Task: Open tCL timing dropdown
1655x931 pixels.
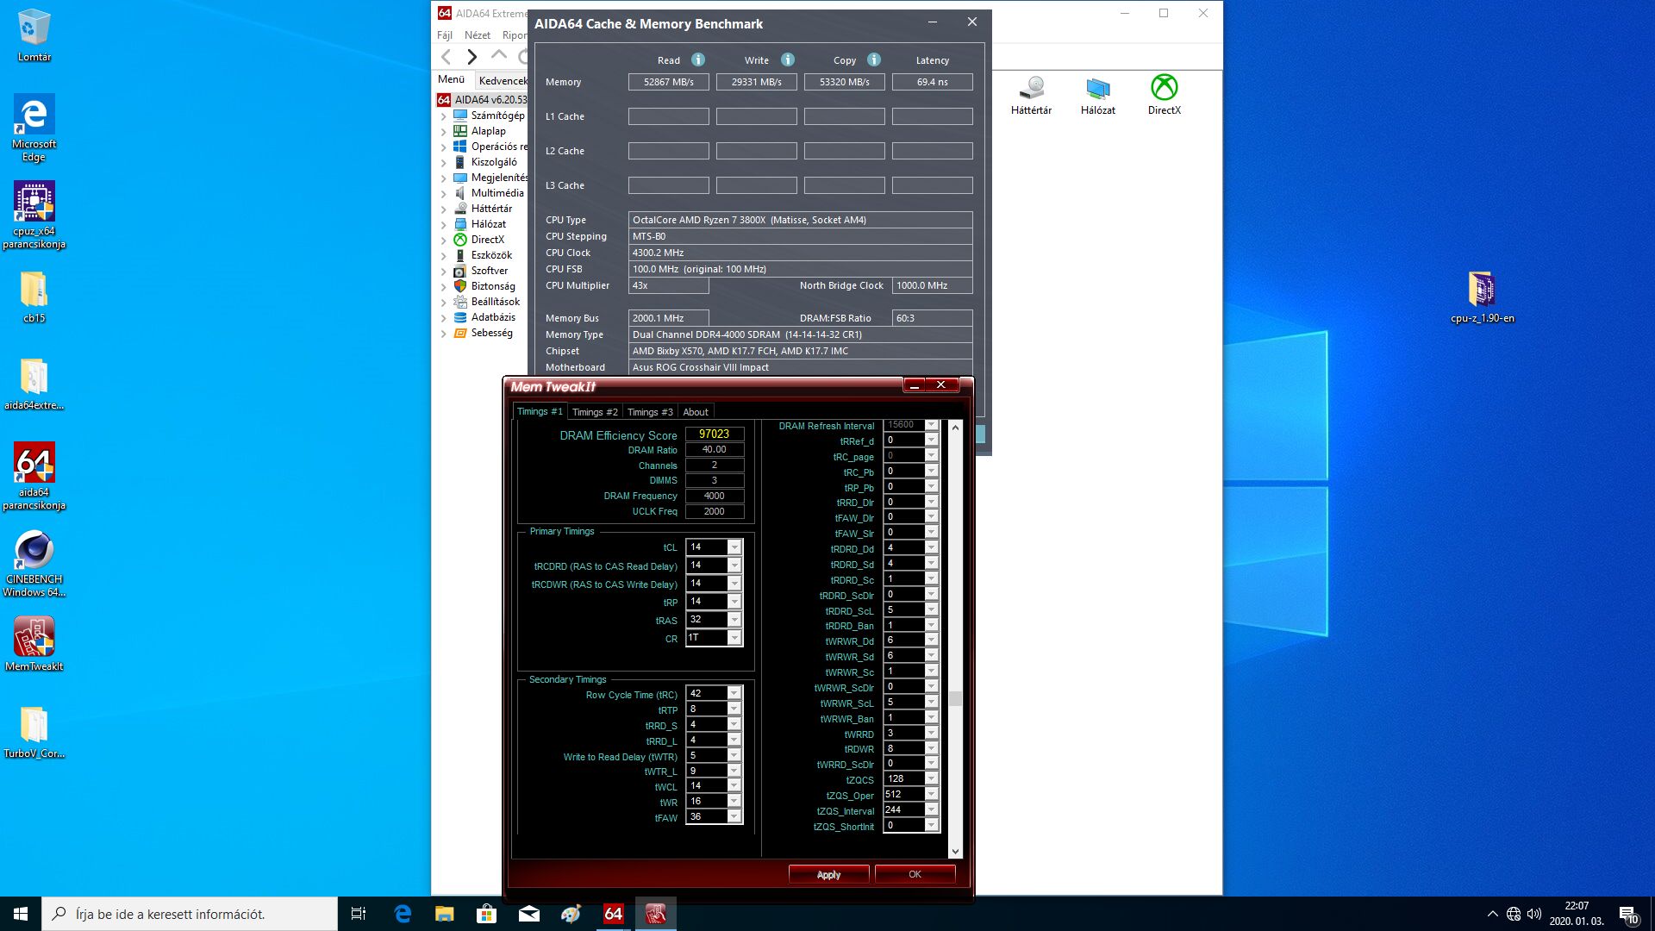Action: click(734, 547)
